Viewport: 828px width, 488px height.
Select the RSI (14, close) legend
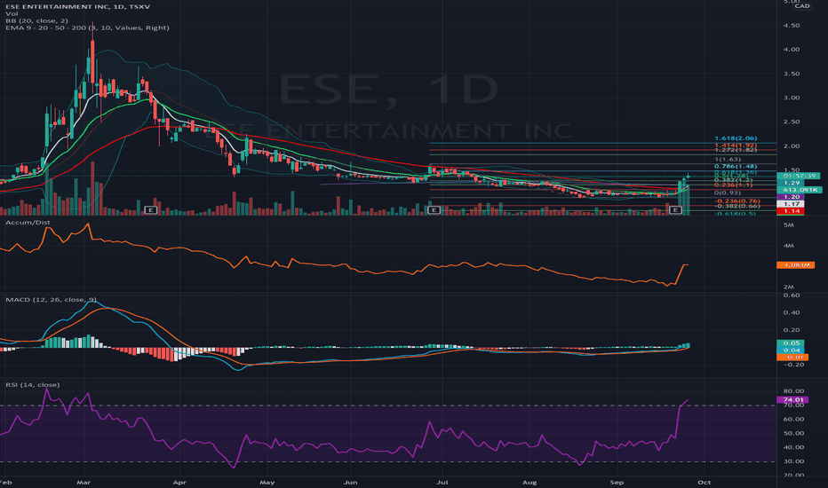tap(33, 384)
